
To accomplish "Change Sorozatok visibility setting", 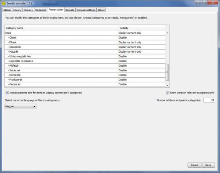I will [142, 47].
